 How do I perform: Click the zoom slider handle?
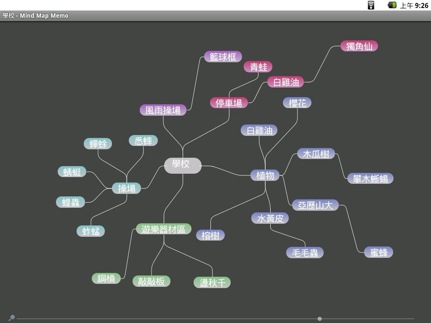point(320,319)
